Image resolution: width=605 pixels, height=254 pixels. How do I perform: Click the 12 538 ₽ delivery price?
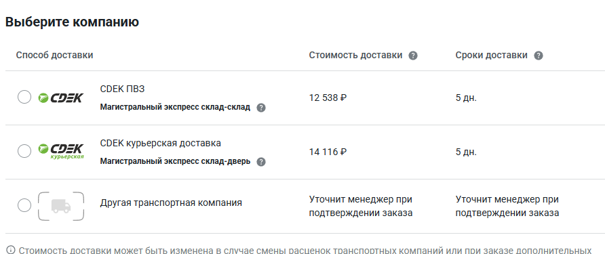click(x=328, y=98)
